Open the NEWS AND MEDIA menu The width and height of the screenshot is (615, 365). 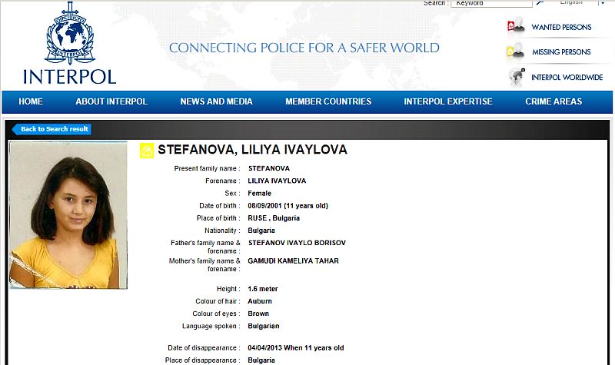tap(217, 101)
